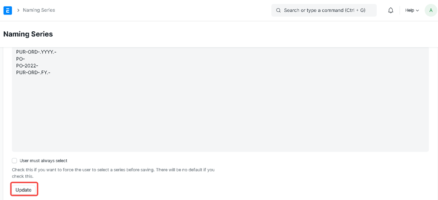Click the breadcrumb chevron separator
Image resolution: width=438 pixels, height=200 pixels.
pos(18,10)
